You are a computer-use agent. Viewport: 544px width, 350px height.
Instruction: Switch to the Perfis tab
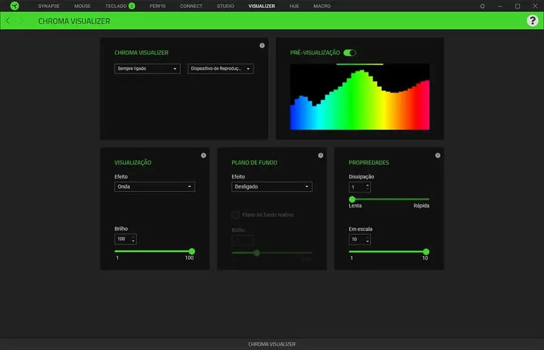click(158, 6)
